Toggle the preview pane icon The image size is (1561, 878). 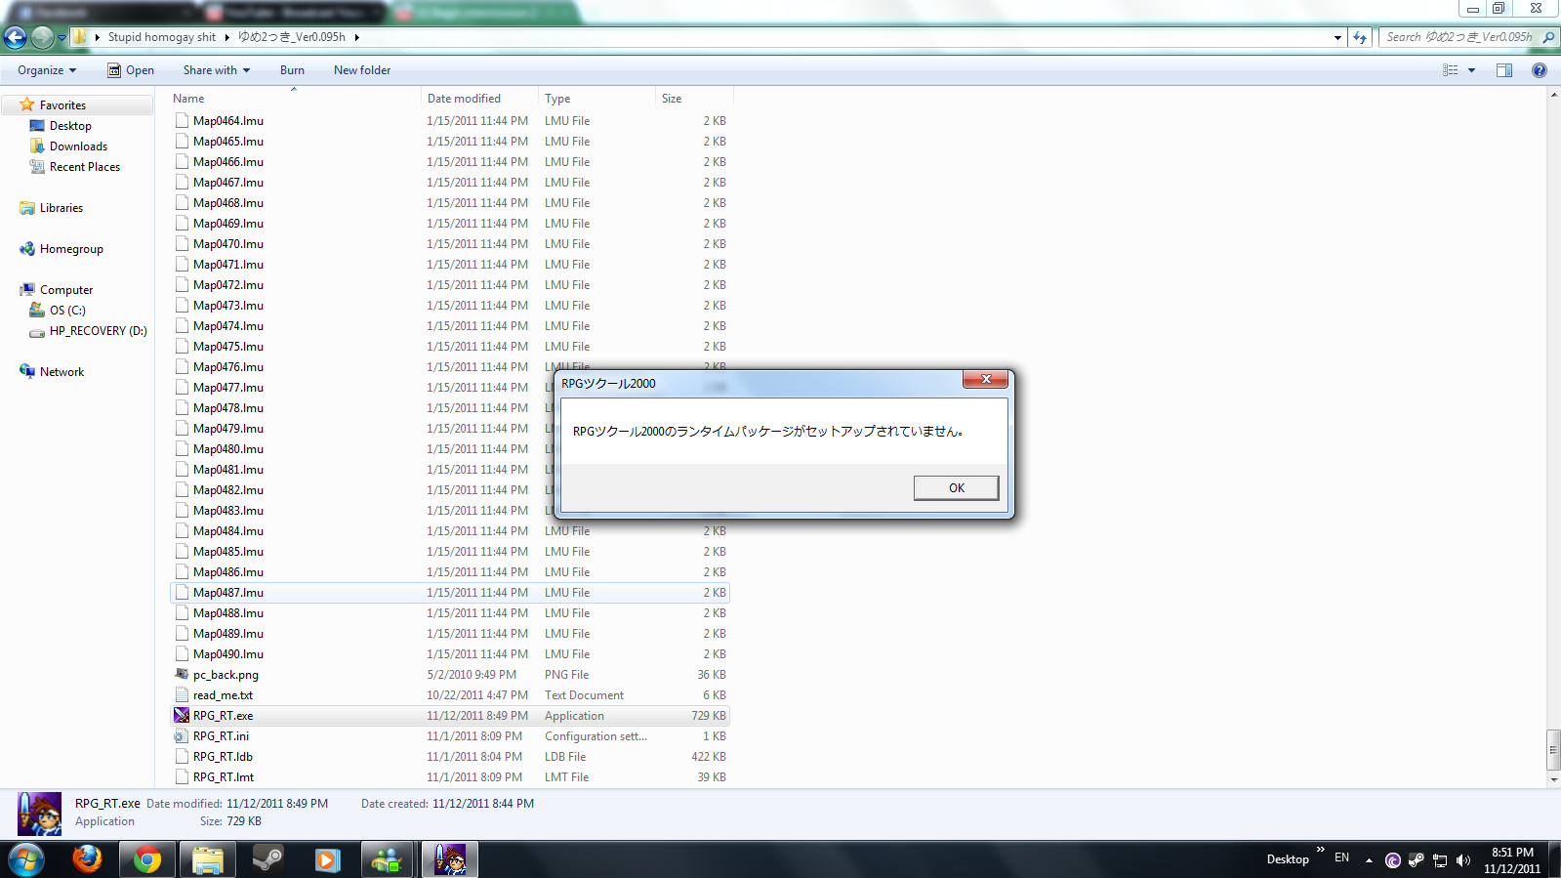click(1504, 70)
